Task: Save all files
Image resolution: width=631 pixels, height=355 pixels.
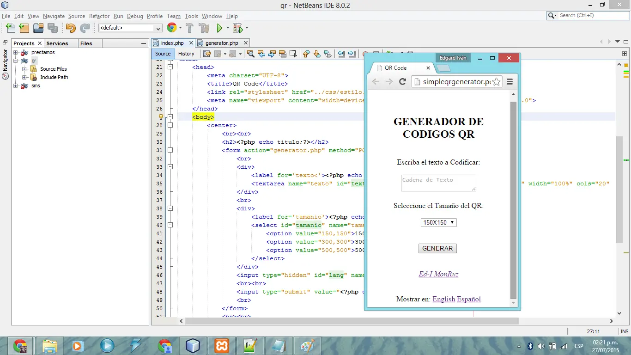Action: [x=53, y=28]
